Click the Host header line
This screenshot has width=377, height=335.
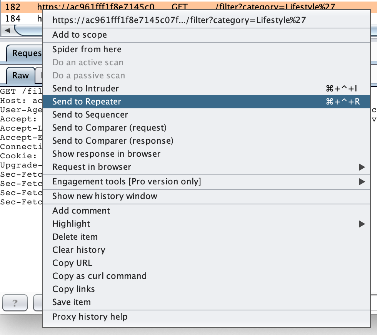coord(21,101)
